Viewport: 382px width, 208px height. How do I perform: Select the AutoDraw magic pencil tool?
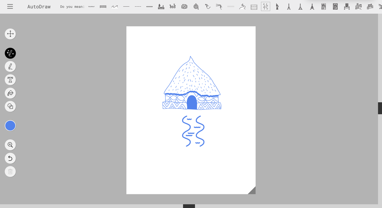[10, 53]
